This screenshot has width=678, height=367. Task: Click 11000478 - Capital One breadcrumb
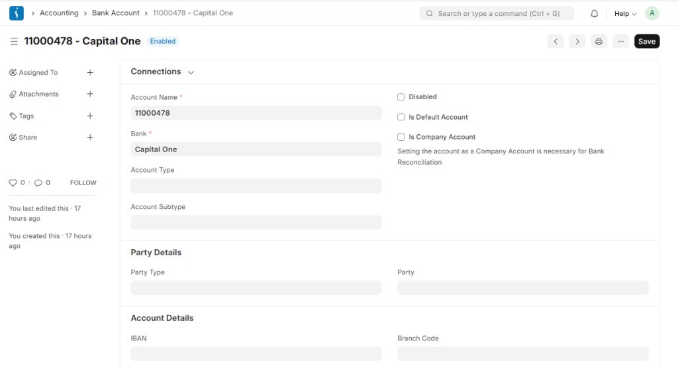pos(193,13)
